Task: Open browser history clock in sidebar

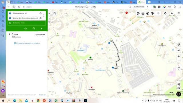Action: [x=3, y=11]
